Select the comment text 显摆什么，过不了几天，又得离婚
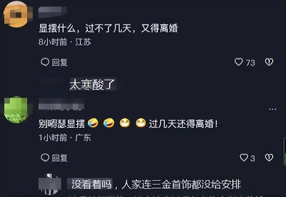Screen dimensions: 286x197 click(x=108, y=28)
